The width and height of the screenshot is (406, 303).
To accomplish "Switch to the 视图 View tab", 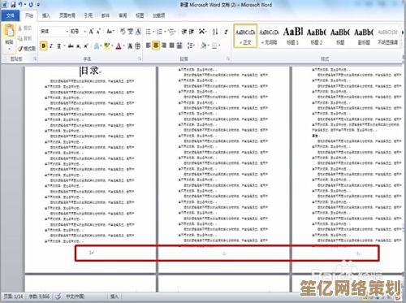I will pyautogui.click(x=140, y=15).
